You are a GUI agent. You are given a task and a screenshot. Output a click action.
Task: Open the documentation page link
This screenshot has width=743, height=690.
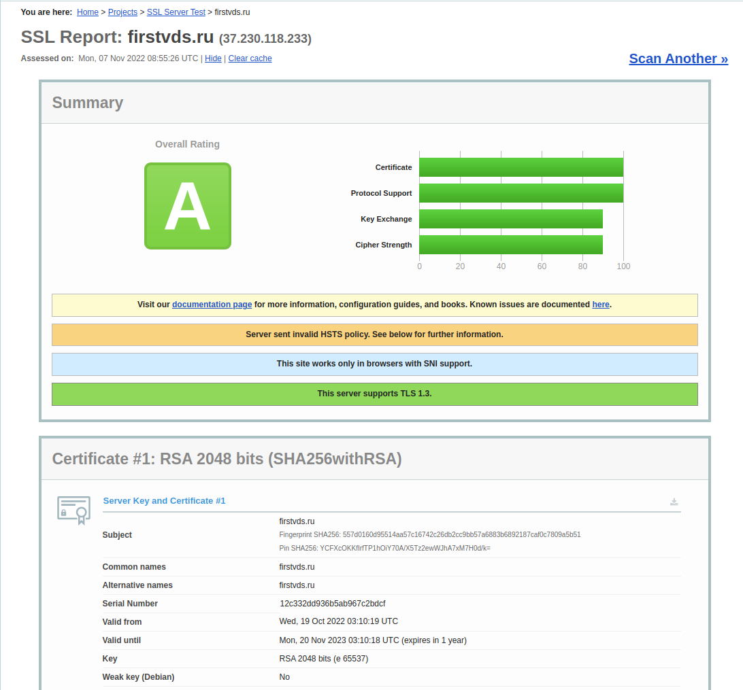pyautogui.click(x=212, y=305)
